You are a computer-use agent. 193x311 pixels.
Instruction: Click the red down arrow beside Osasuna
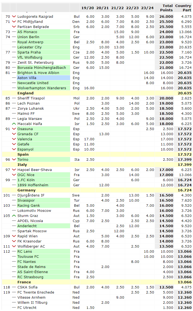pyautogui.click(x=14, y=129)
